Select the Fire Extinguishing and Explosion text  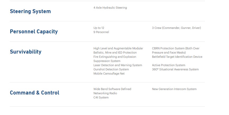(x=115, y=57)
